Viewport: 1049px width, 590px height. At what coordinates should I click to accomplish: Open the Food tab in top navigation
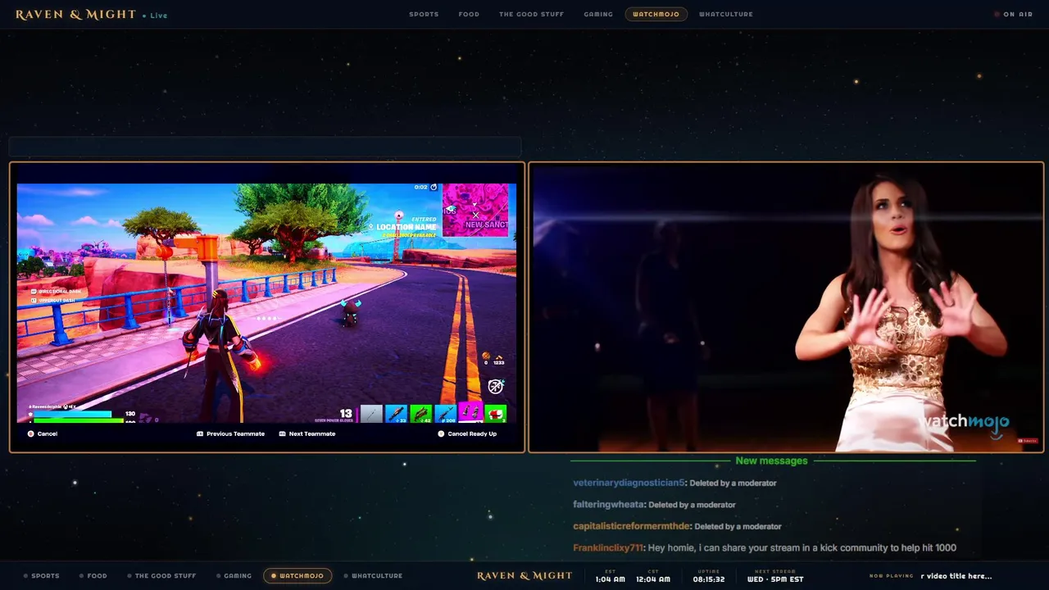click(469, 14)
